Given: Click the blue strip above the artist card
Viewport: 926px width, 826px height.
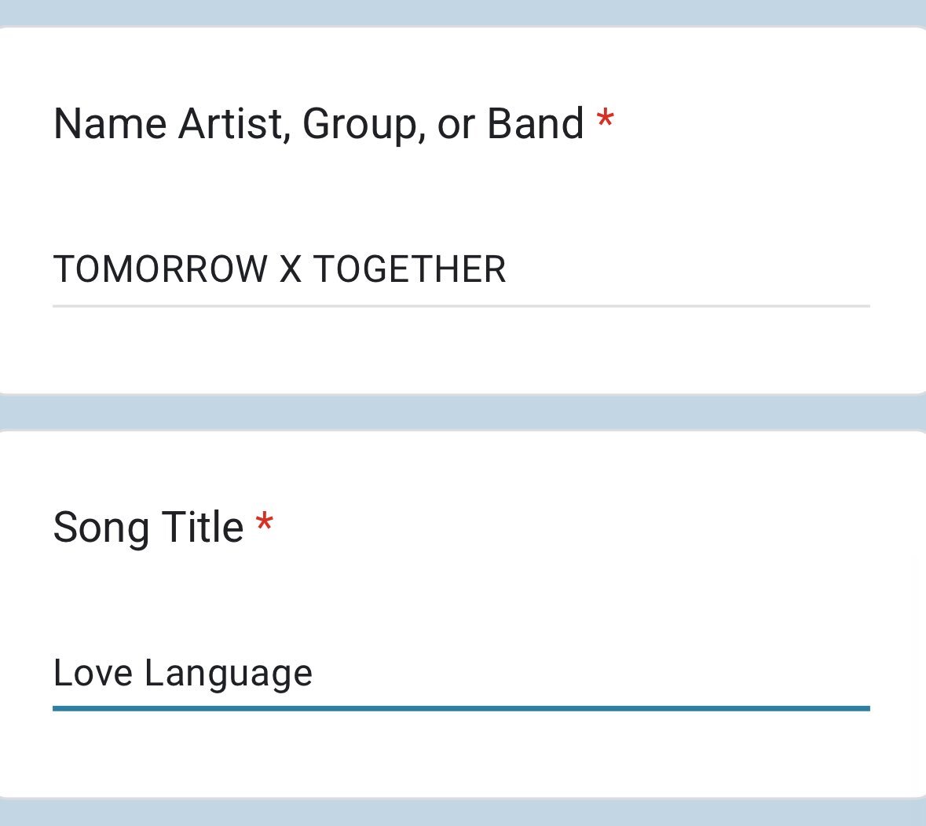Looking at the screenshot, I should pos(463,13).
